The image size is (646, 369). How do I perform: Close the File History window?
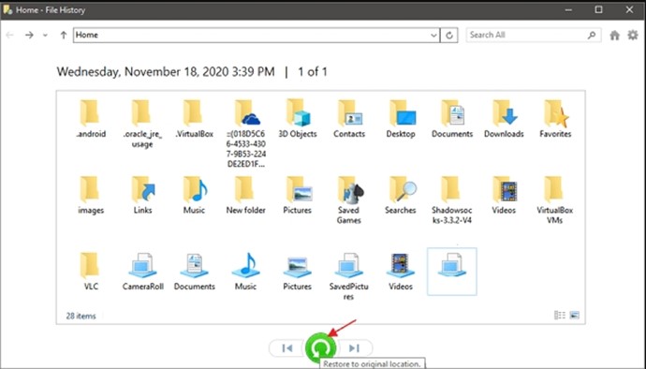click(629, 9)
